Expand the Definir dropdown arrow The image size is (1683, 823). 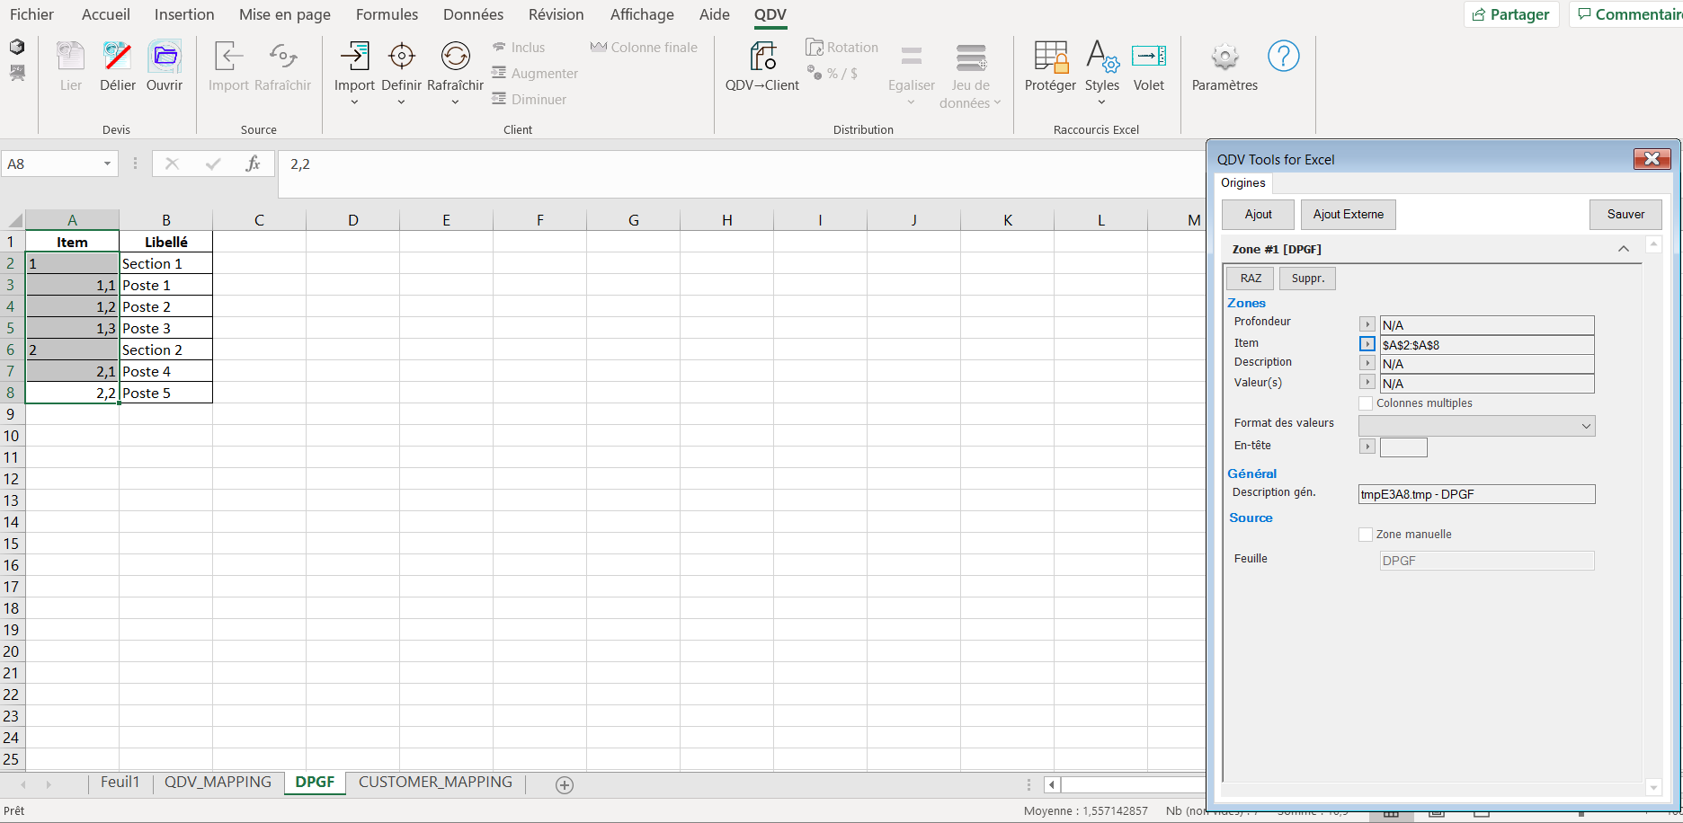pos(401,102)
